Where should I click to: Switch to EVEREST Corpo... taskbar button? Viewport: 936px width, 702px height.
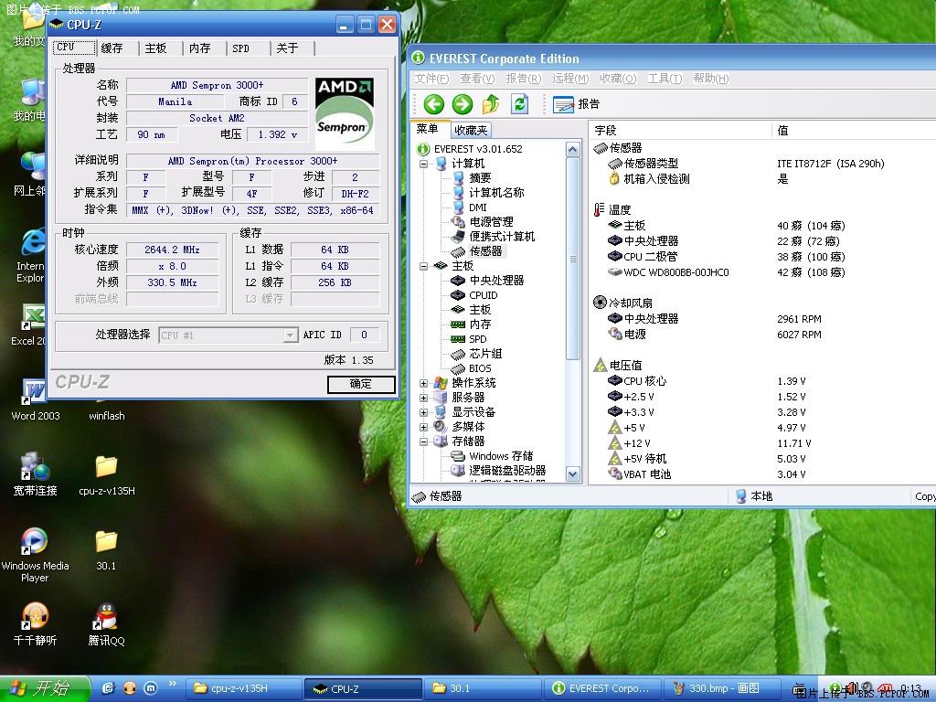601,688
